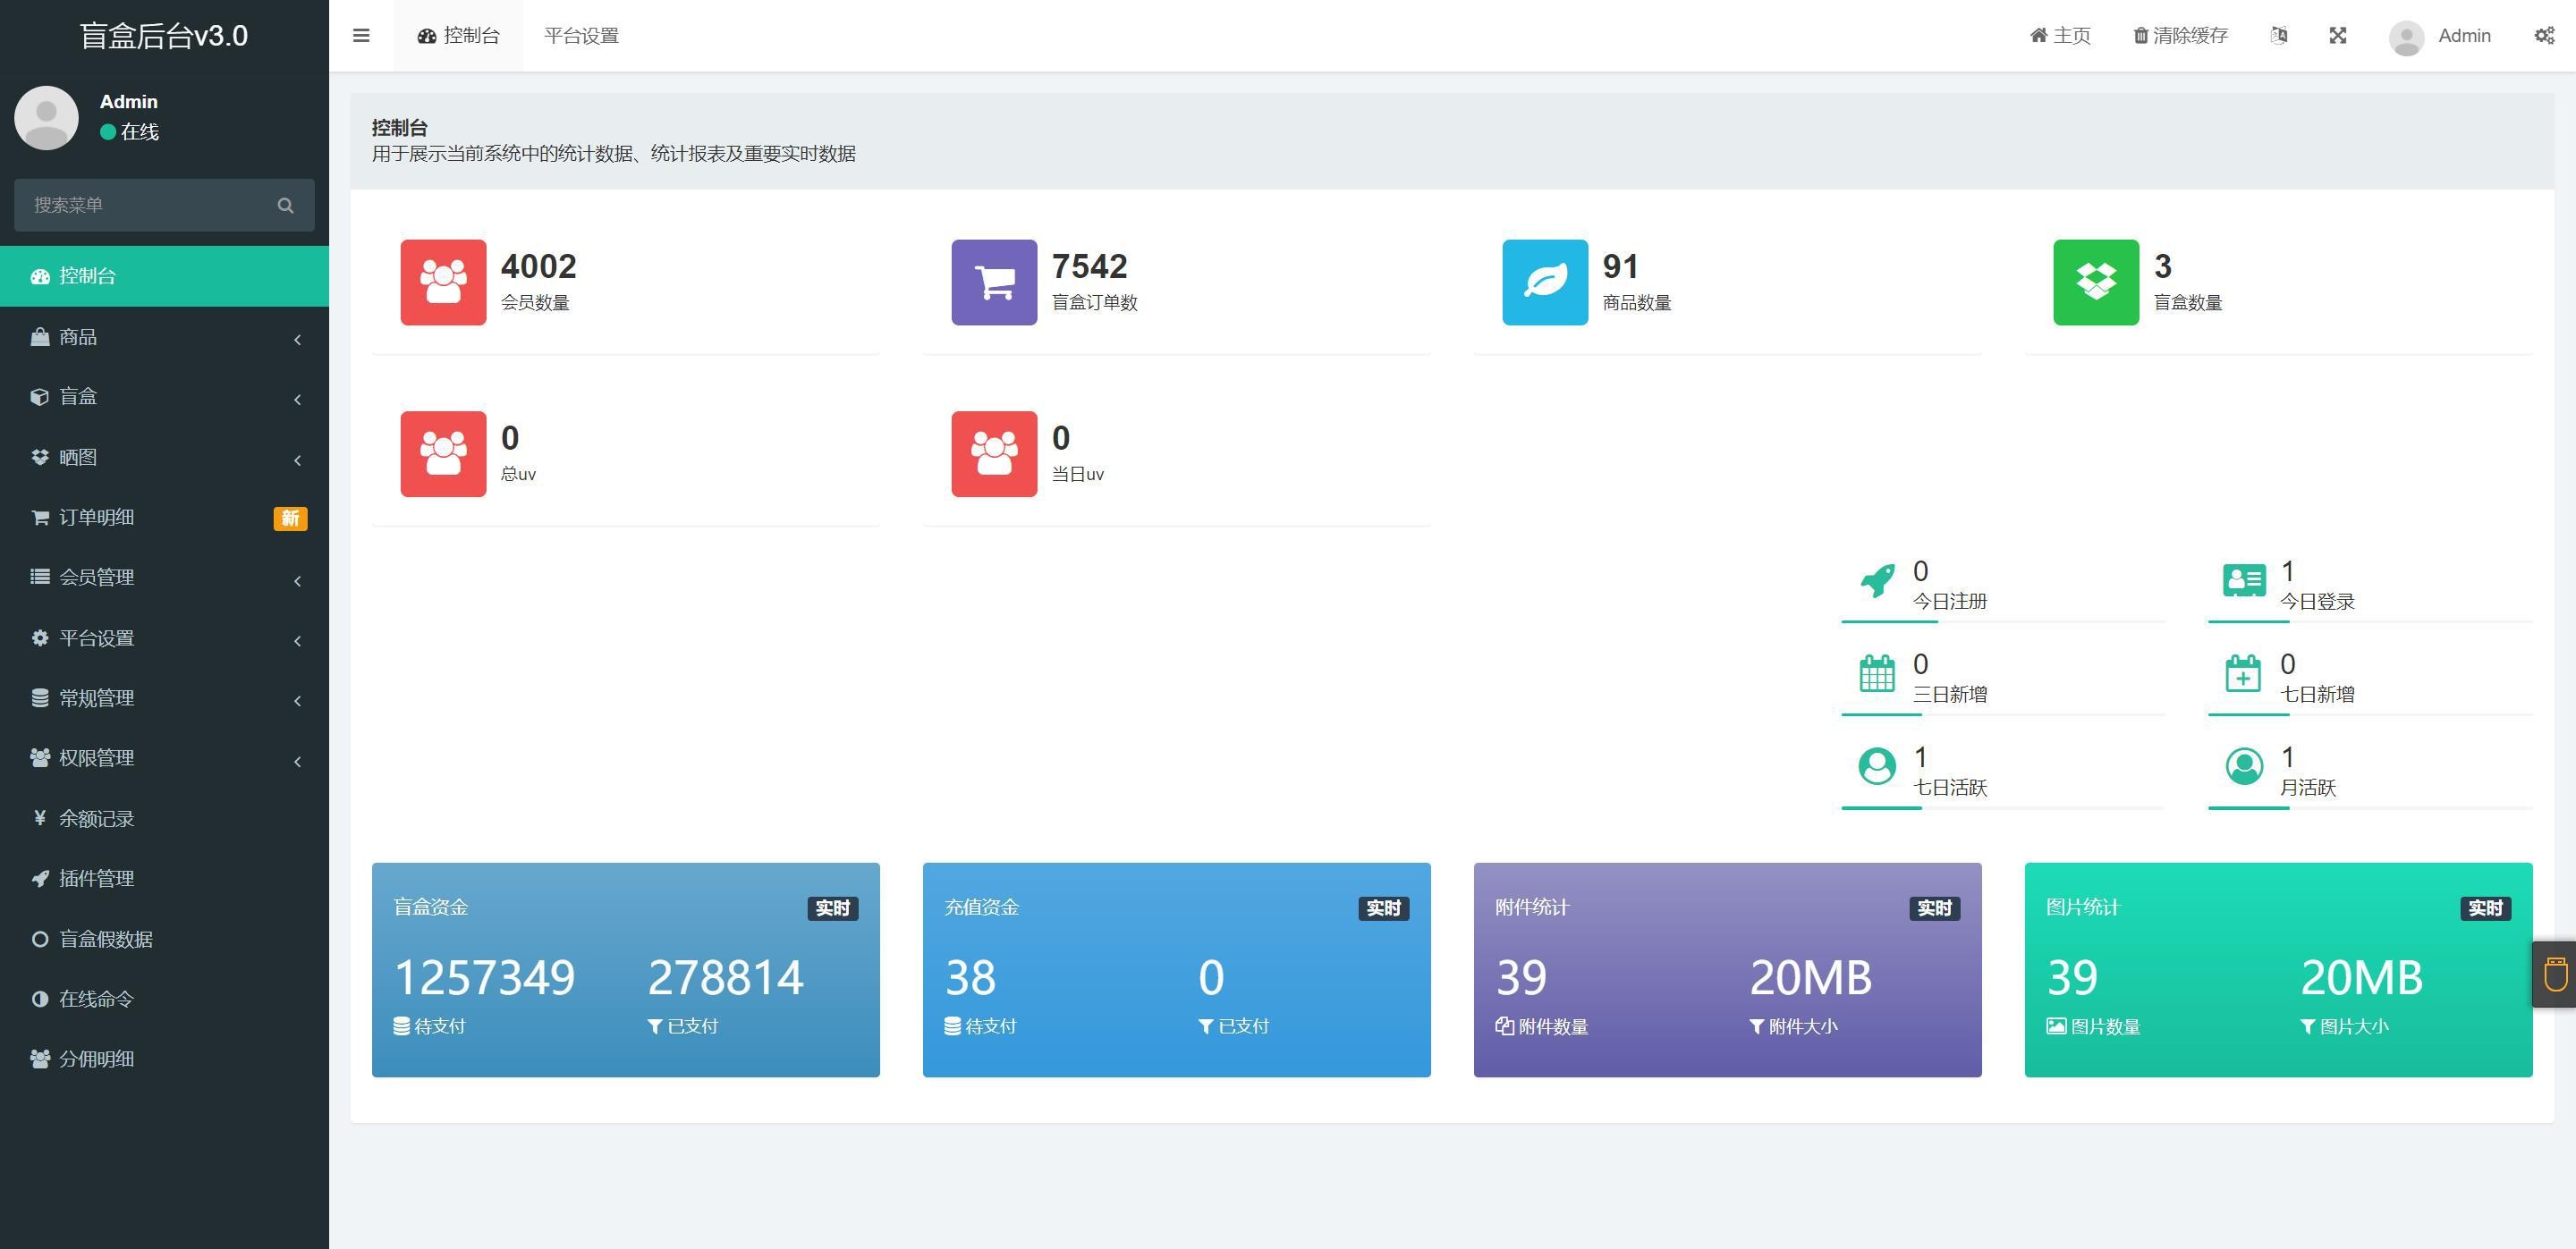Switch to the 平台设置 top tab
The height and width of the screenshot is (1249, 2576).
(581, 36)
